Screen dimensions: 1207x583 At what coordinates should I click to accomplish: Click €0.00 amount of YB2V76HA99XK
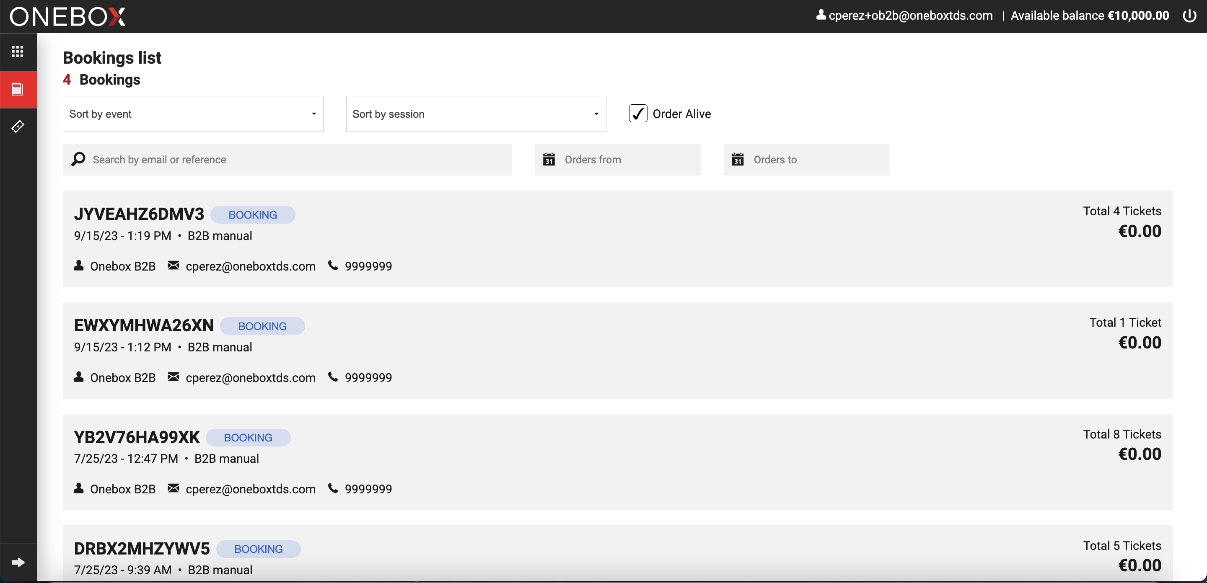(1140, 454)
